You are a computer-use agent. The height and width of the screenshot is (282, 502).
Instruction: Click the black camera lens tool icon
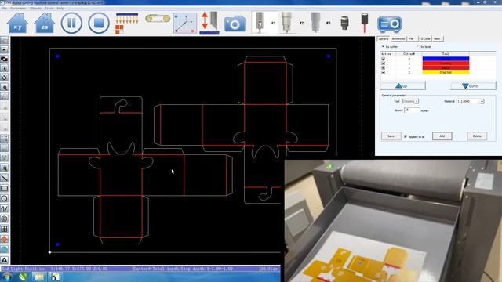[x=344, y=23]
